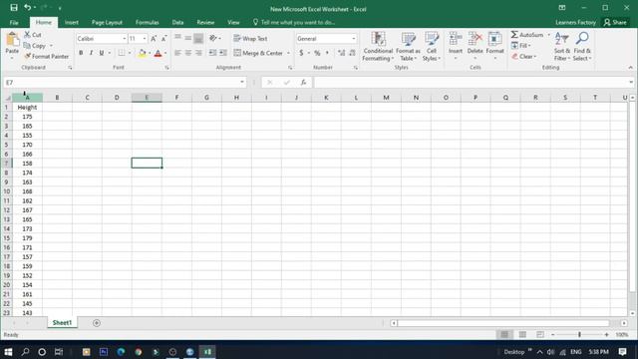Click Decrease Decimal icon
This screenshot has height=359, width=638.
point(352,53)
